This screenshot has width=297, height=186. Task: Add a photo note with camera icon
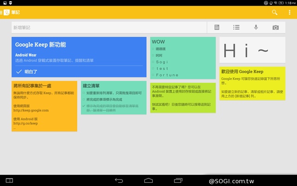click(276, 28)
